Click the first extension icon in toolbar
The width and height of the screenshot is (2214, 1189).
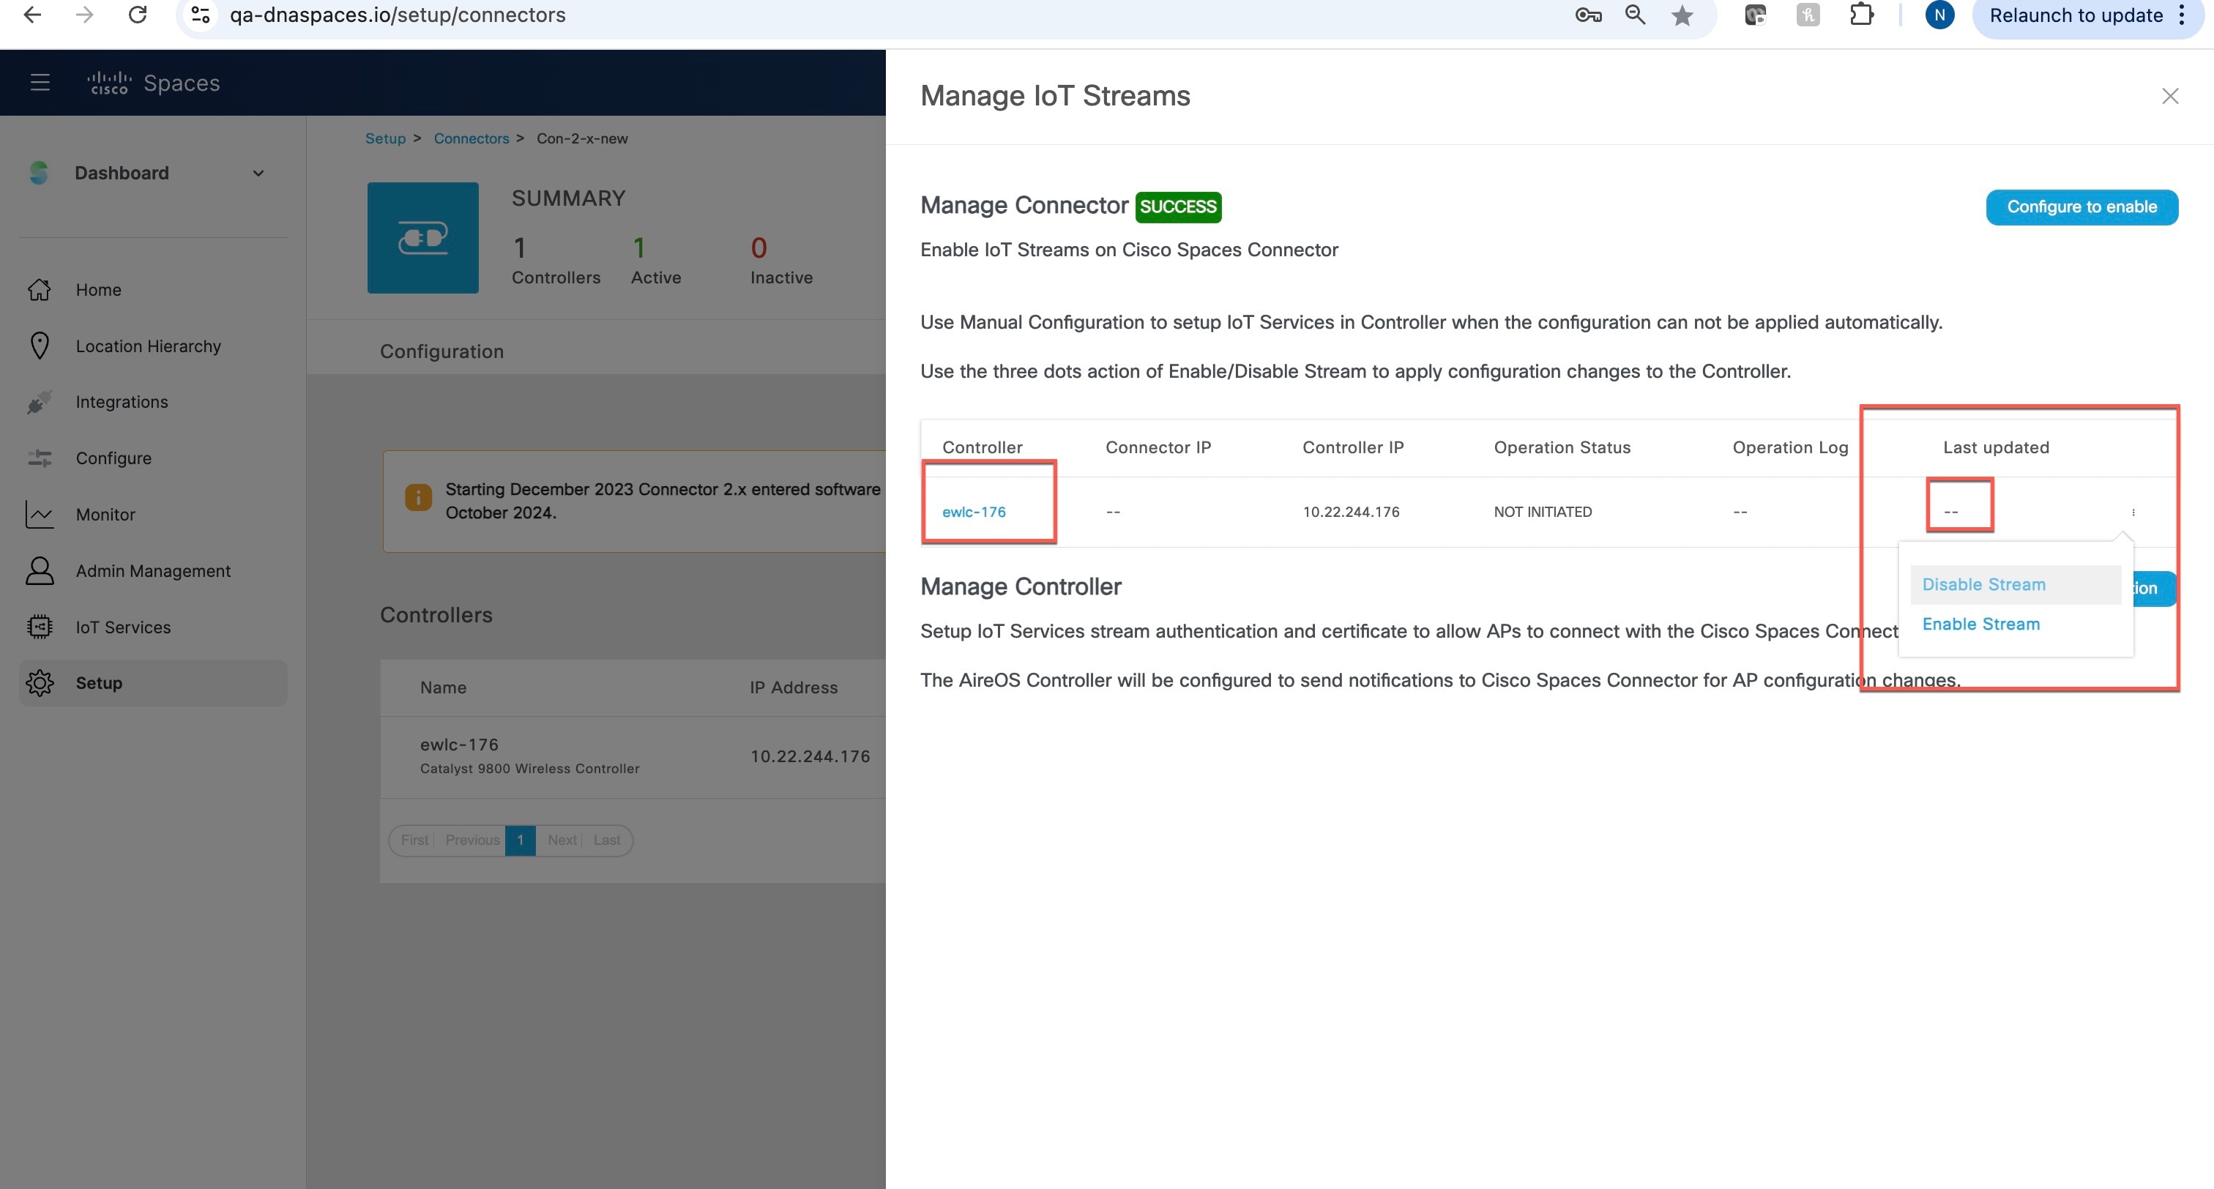[x=1754, y=15]
